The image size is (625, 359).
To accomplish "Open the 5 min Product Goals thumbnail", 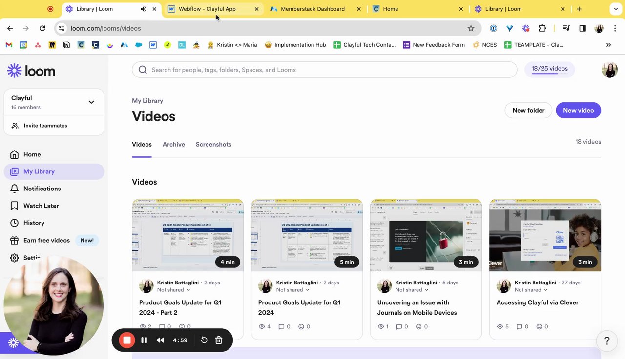I will [x=307, y=235].
